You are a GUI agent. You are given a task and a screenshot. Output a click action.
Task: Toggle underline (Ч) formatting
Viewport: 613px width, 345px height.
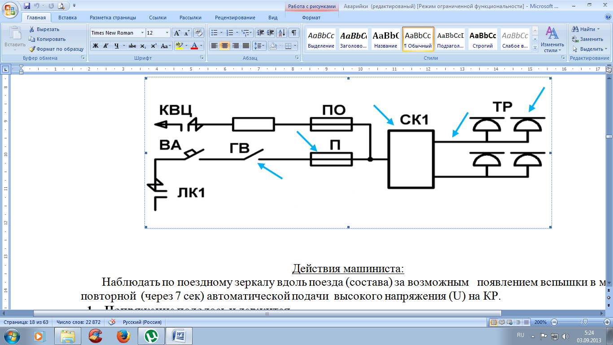pyautogui.click(x=117, y=46)
